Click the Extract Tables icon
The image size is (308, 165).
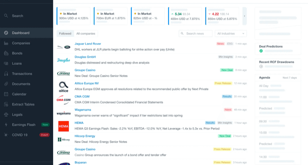(6, 104)
